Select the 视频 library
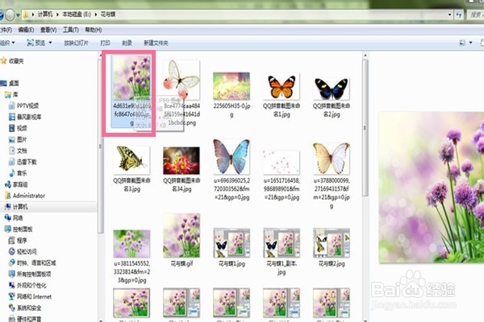This screenshot has width=484, height=322. (18, 128)
